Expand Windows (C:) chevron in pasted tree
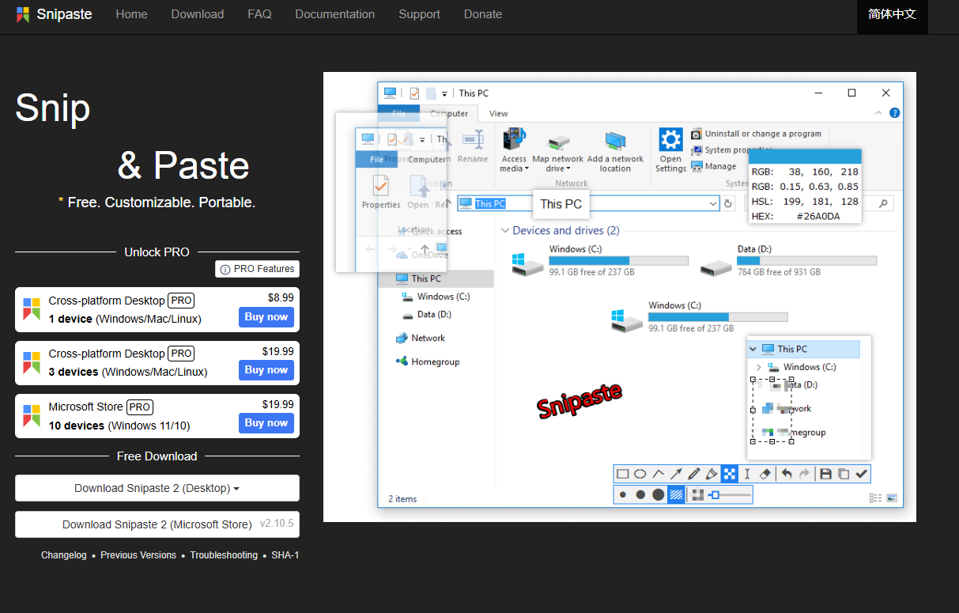Screen dimensions: 959x613 (759, 367)
